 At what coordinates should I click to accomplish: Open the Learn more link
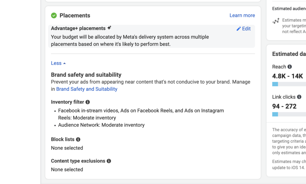click(242, 16)
